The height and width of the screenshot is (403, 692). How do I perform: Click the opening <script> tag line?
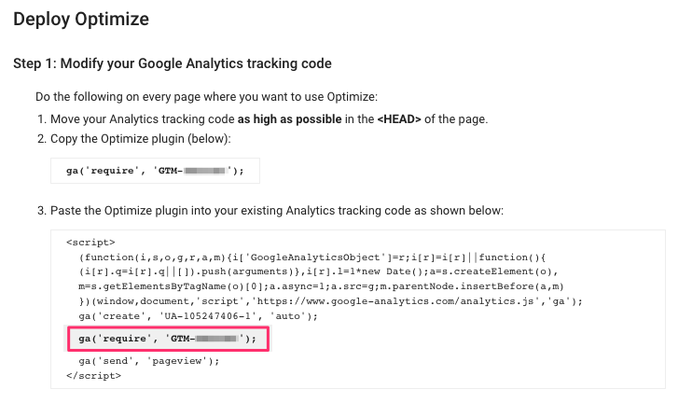click(x=90, y=243)
